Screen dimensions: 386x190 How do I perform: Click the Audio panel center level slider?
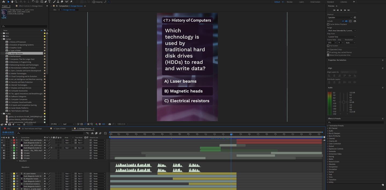[x=344, y=102]
